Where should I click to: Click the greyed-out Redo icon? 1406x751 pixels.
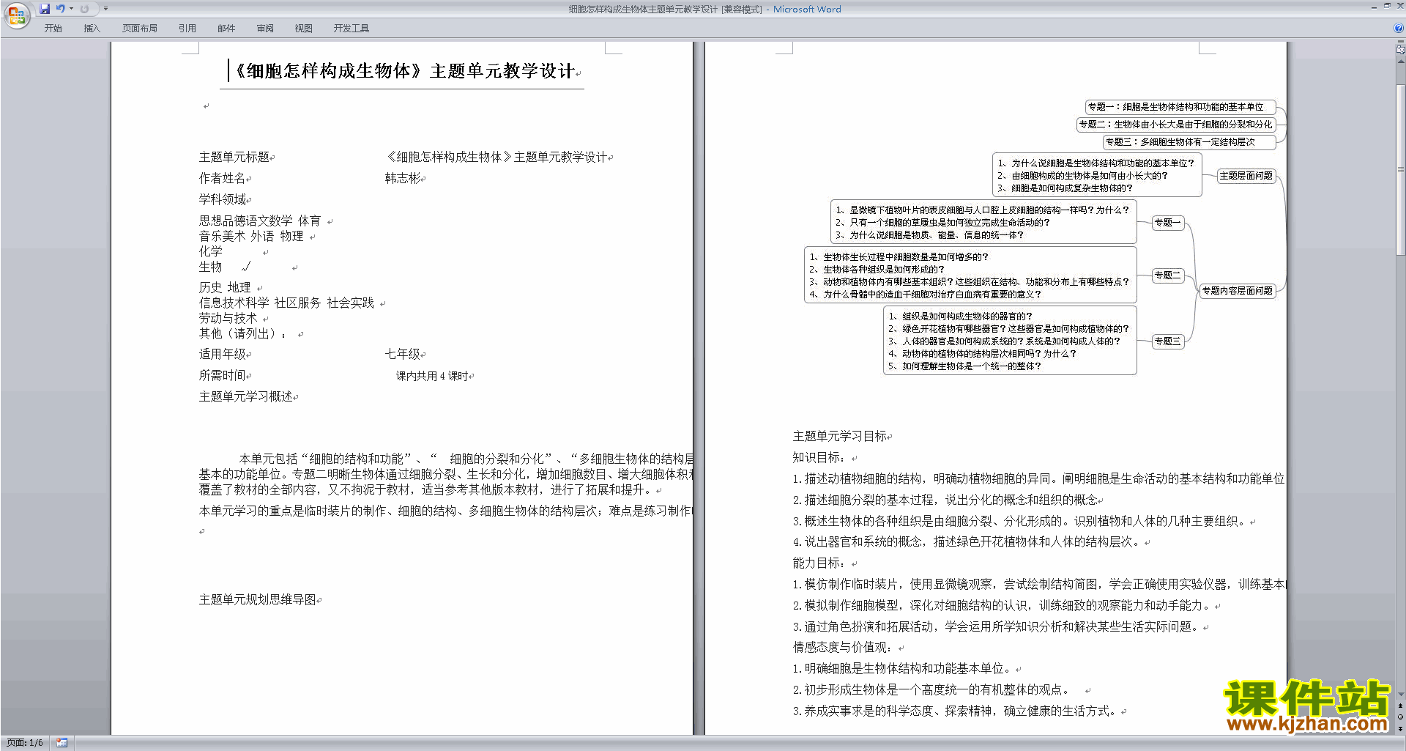coord(84,9)
